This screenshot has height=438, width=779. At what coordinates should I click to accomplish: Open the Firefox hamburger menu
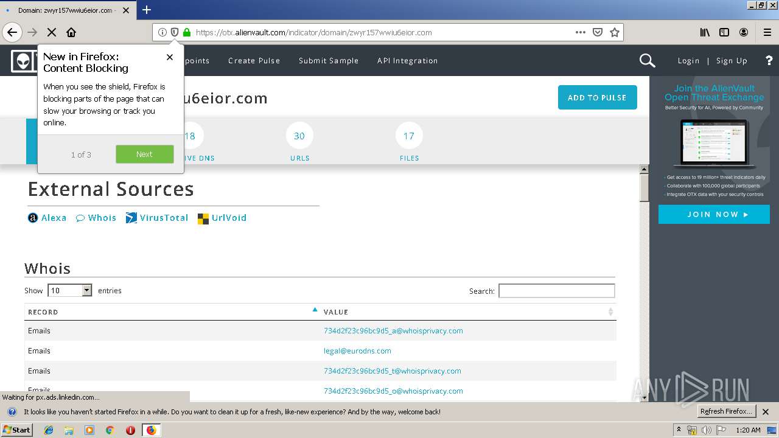click(x=767, y=32)
